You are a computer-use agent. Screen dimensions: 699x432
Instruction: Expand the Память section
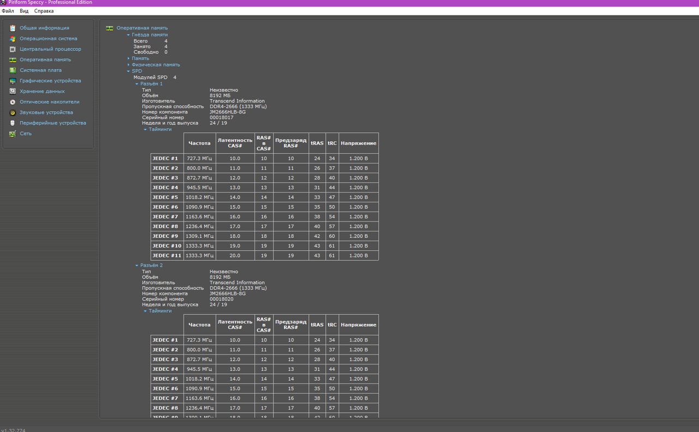pos(129,58)
